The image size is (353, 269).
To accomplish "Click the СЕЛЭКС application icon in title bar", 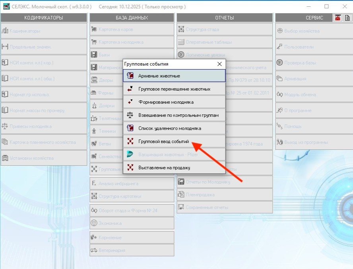I will pyautogui.click(x=6, y=6).
